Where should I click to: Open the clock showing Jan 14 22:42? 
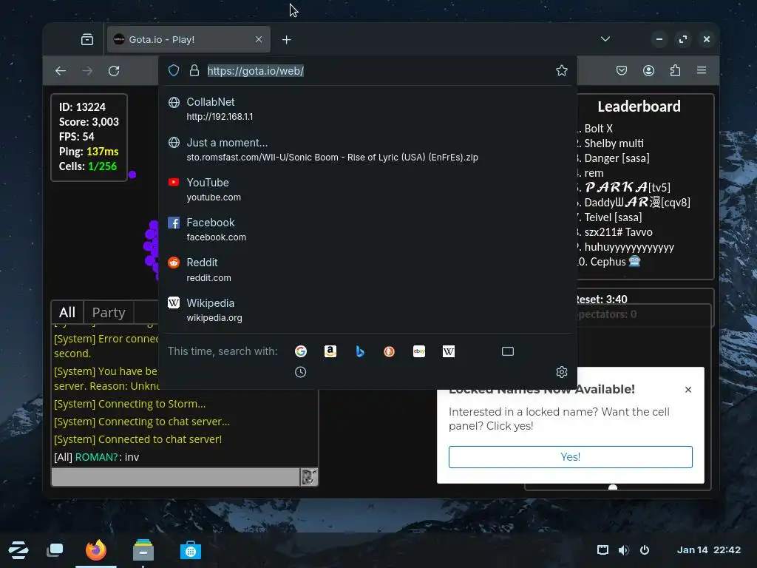point(709,550)
